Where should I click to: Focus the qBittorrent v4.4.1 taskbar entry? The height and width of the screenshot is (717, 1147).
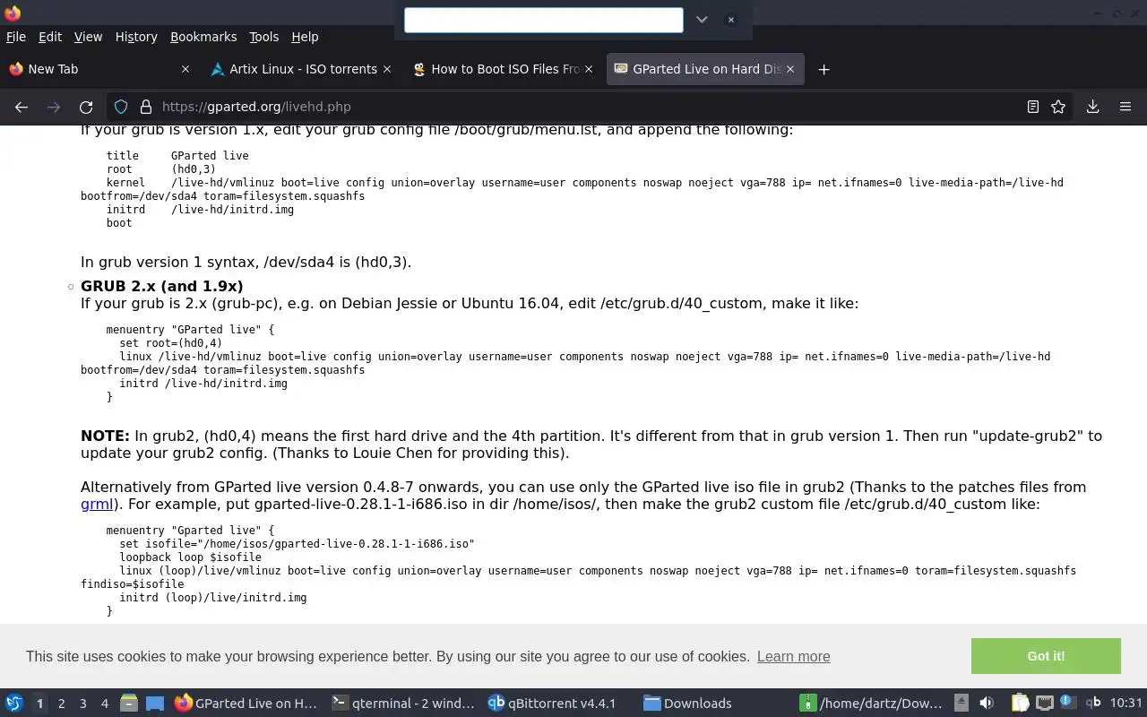559,703
